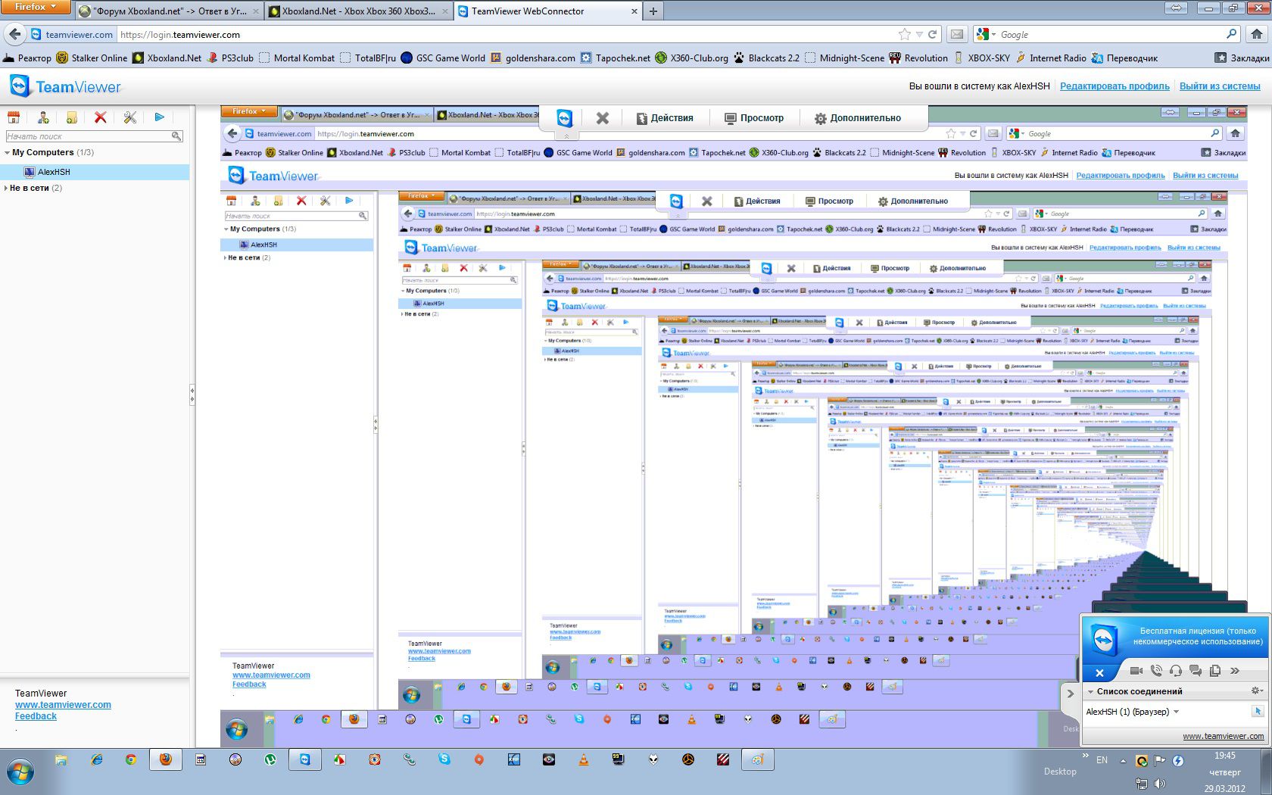Open Feedback link at outer sidebar bottom
1272x795 pixels.
pyautogui.click(x=36, y=716)
